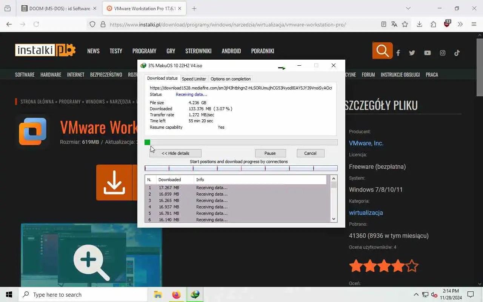
Task: Close the DOOM (MS-DOS) tab
Action: click(95, 8)
